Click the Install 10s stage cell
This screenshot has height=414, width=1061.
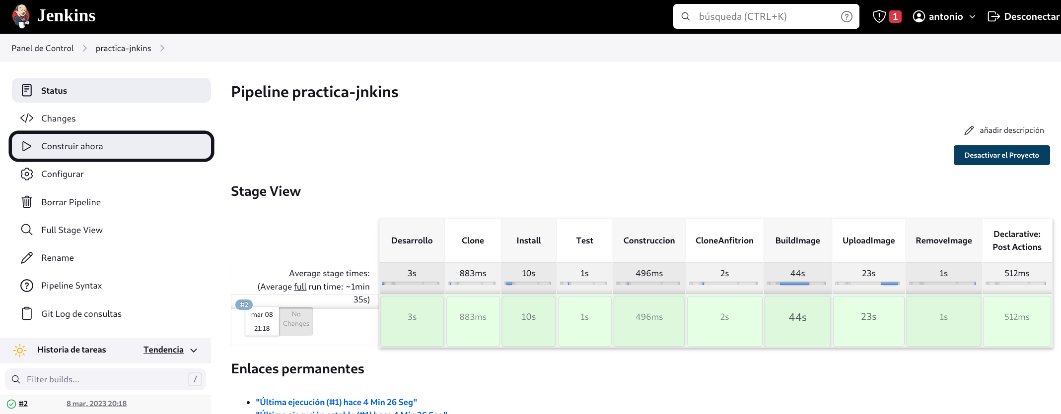528,321
